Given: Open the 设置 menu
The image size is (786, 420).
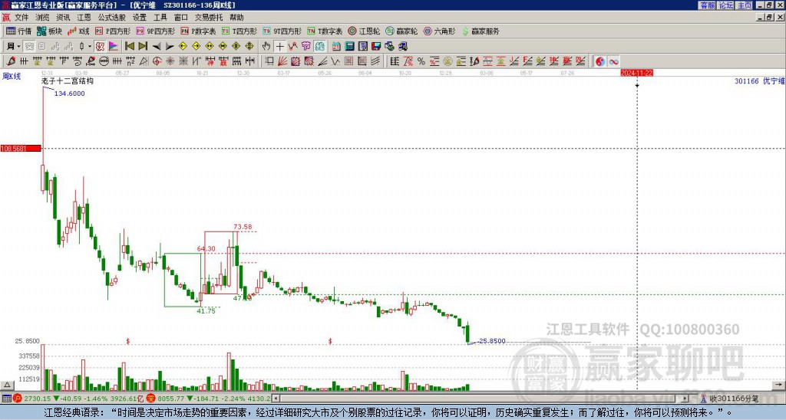Looking at the screenshot, I should coord(140,18).
